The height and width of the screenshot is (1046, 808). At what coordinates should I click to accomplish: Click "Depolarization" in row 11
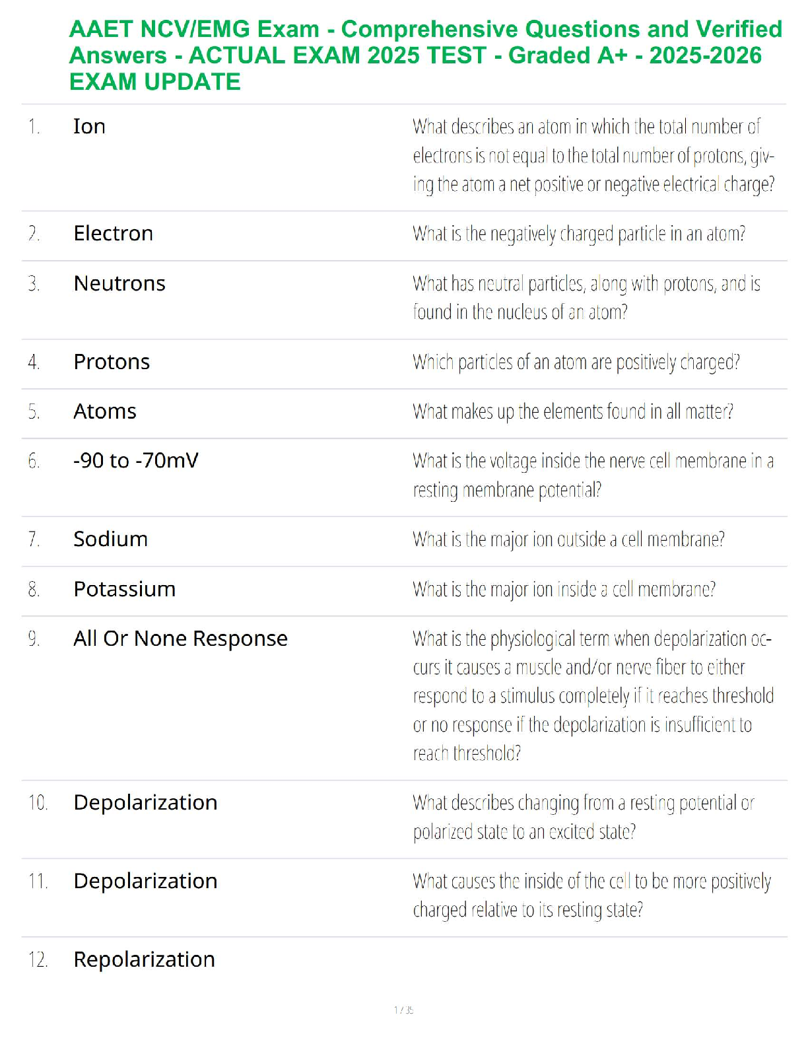[145, 881]
